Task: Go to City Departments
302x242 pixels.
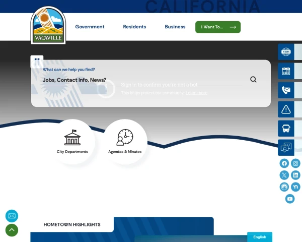Action: click(x=72, y=142)
